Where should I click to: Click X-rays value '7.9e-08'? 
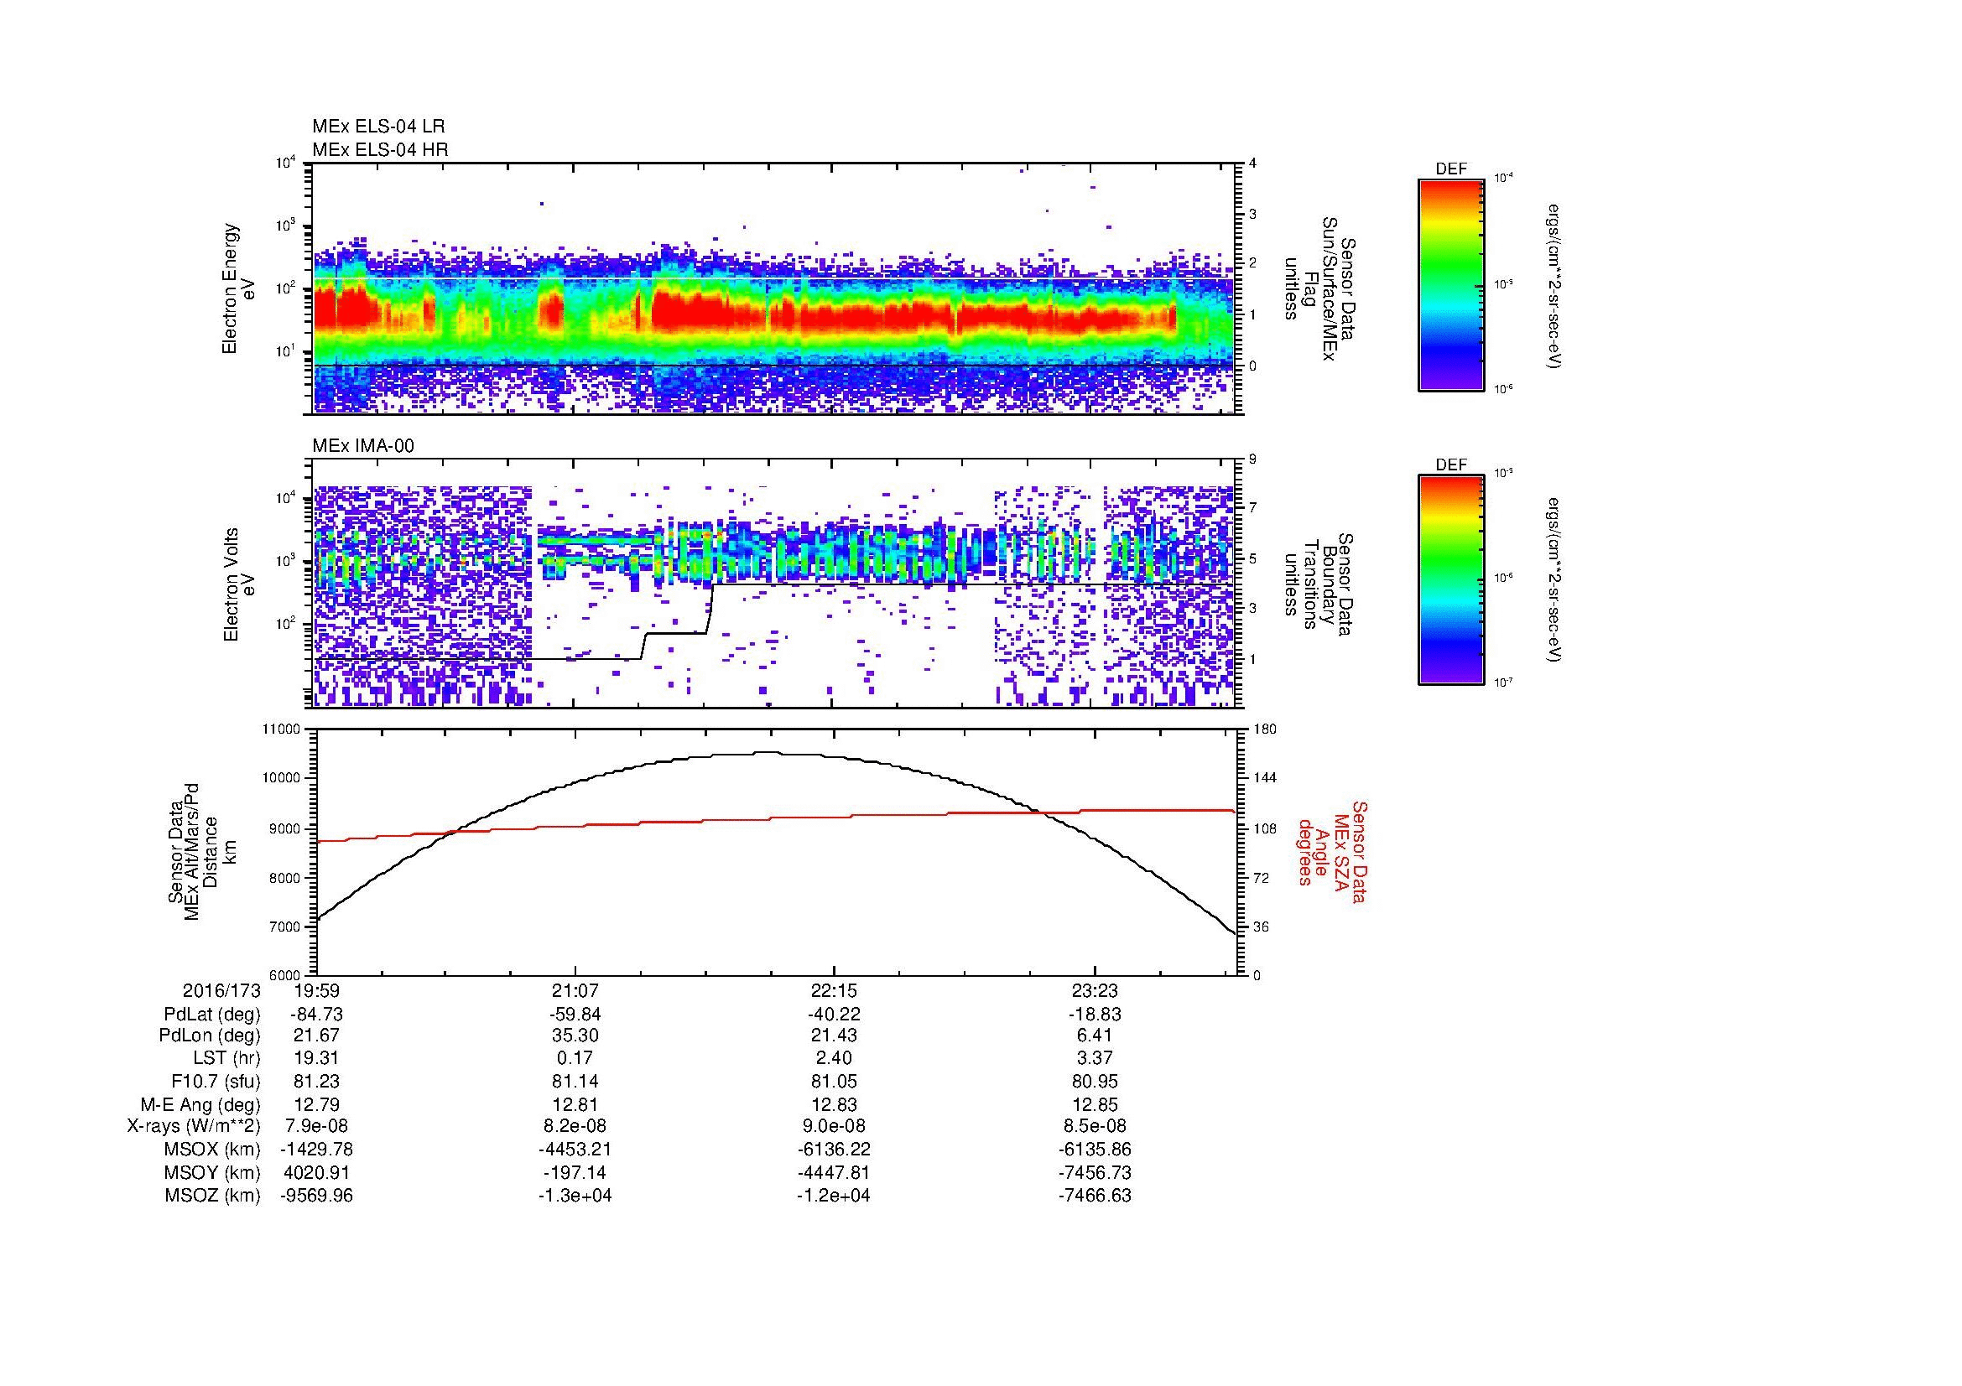pyautogui.click(x=317, y=1126)
